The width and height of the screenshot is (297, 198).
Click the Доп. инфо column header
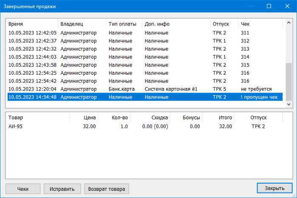tap(176, 24)
